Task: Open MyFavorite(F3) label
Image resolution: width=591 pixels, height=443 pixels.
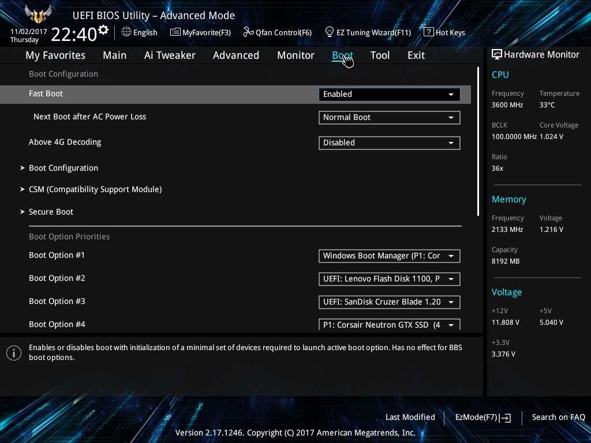Action: (207, 32)
